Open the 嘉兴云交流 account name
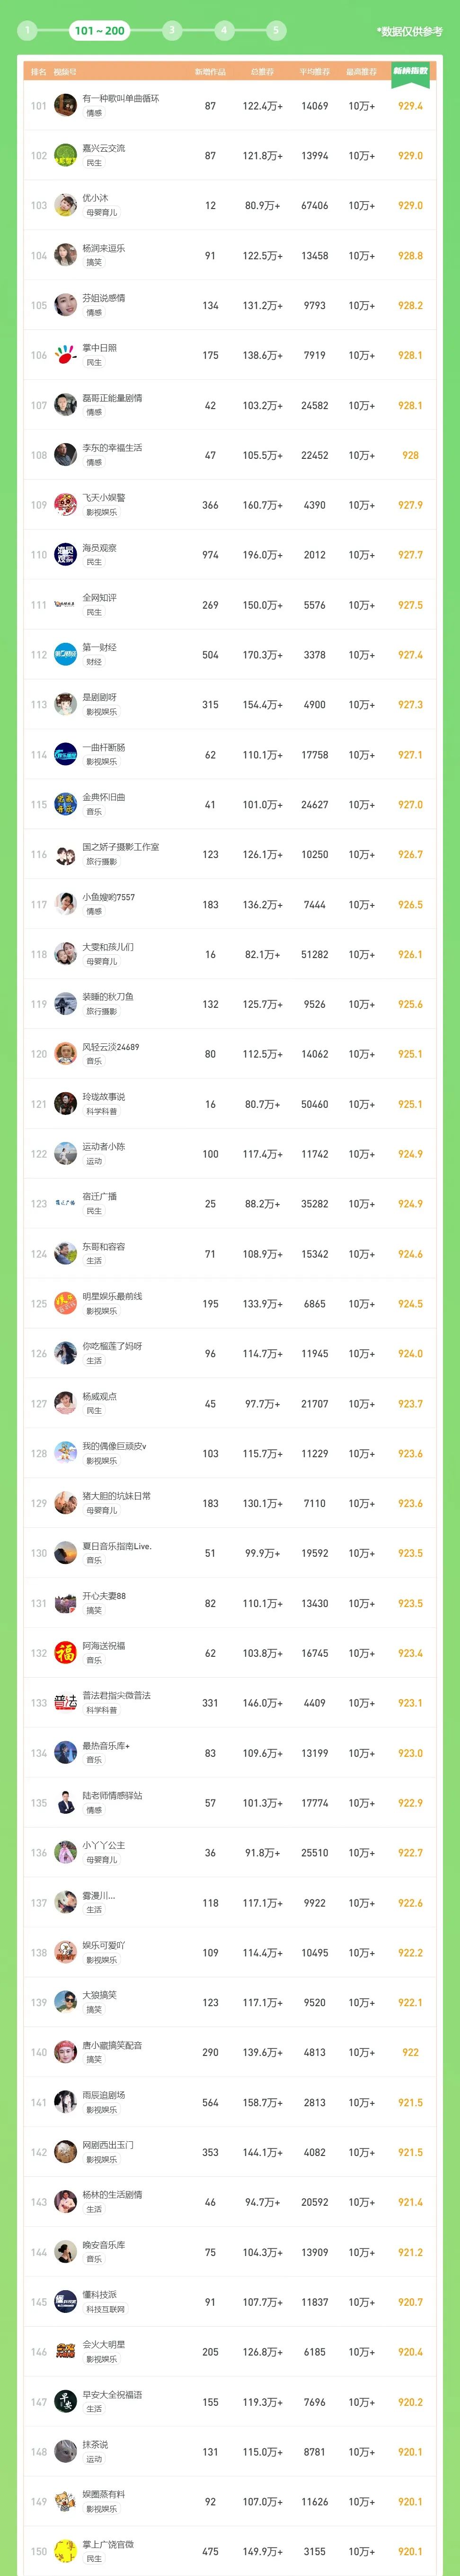 [x=104, y=148]
